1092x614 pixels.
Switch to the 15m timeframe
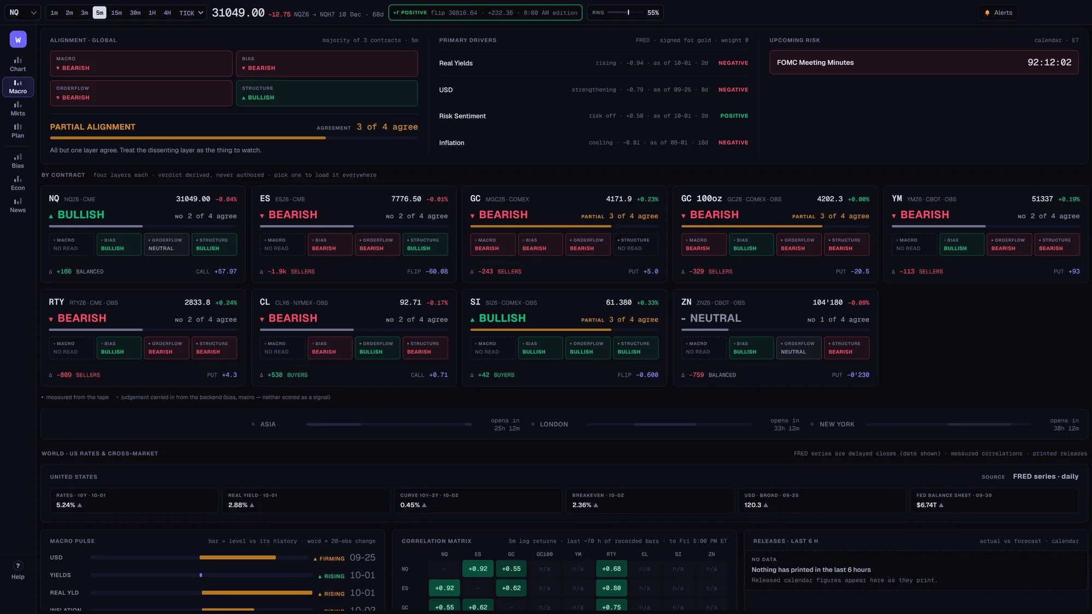(116, 13)
